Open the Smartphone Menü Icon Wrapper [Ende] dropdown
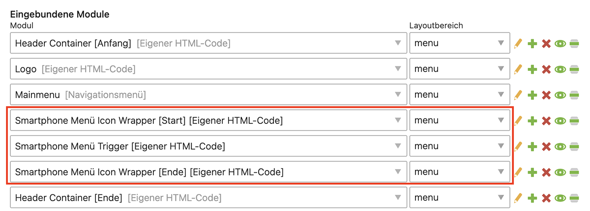 (x=208, y=172)
